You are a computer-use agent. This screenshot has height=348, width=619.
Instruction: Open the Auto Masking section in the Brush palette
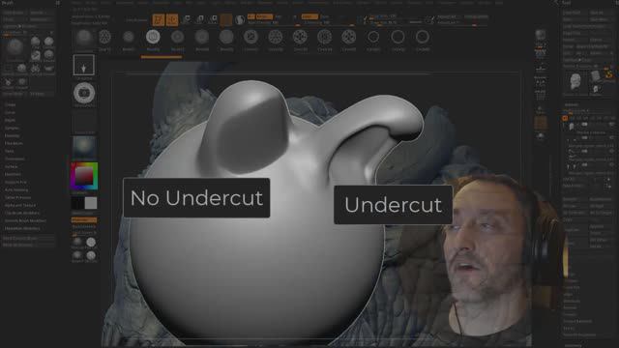click(x=16, y=189)
